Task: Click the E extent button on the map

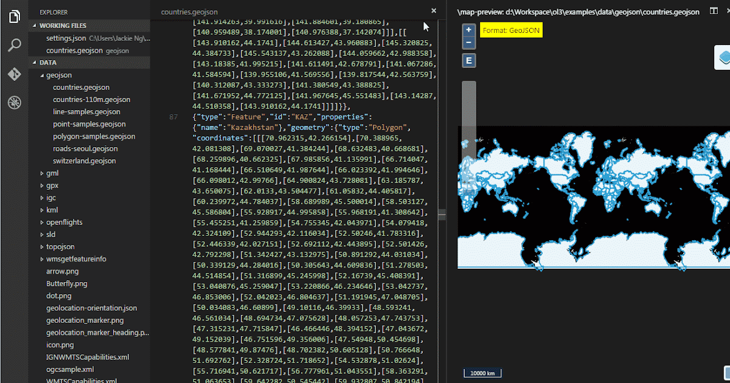Action: click(x=468, y=61)
